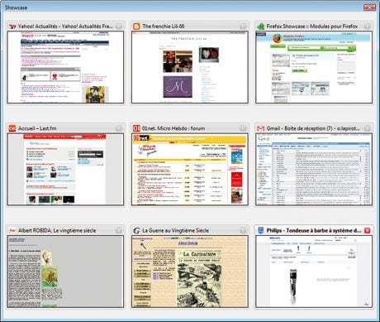Select the 01net Micro Hebdo forum thumbnail

click(190, 170)
